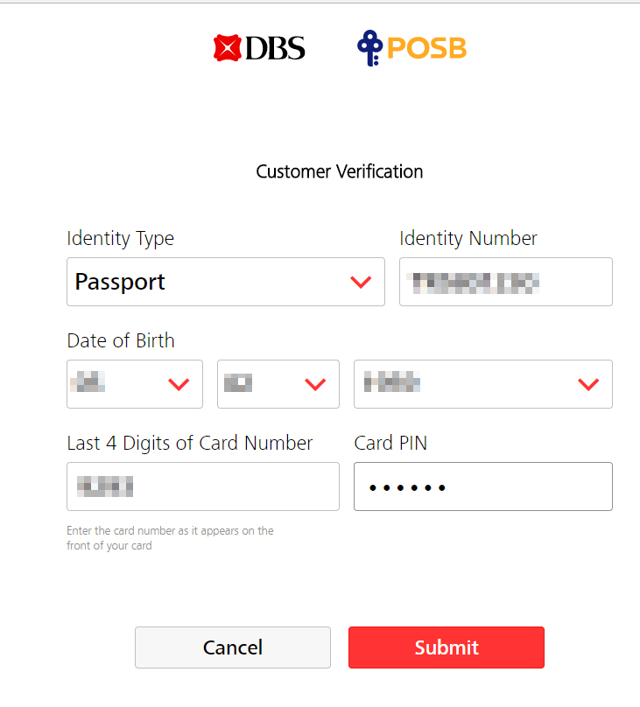Click the card number hint text

tap(170, 538)
